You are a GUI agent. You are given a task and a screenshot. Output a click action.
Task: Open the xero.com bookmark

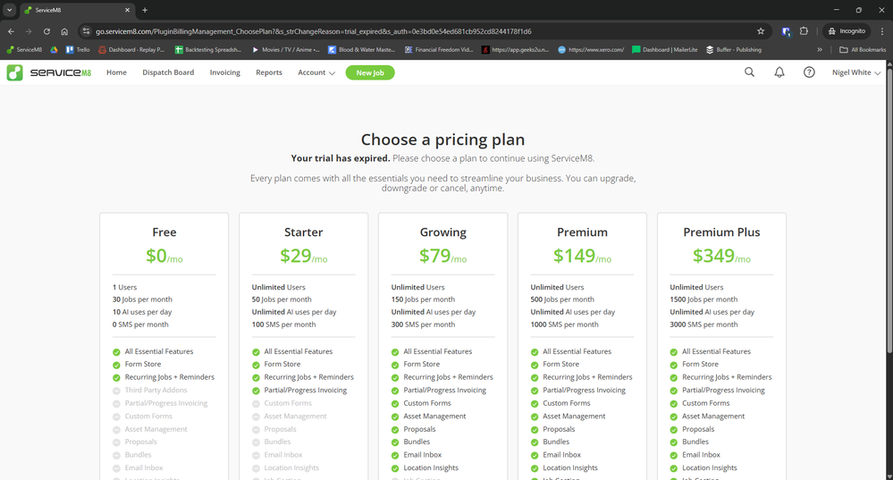point(591,49)
